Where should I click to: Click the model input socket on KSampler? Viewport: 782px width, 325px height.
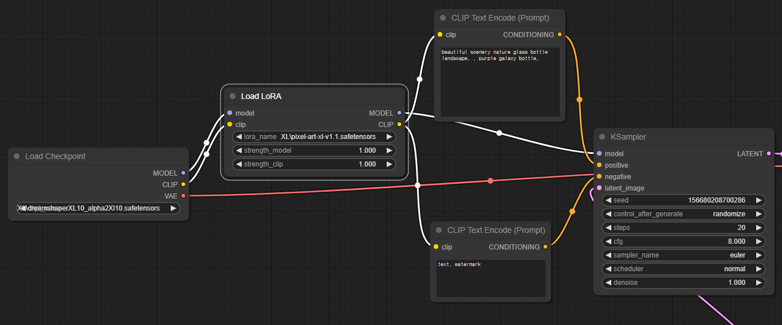tap(599, 154)
